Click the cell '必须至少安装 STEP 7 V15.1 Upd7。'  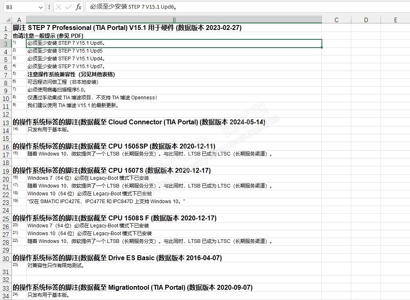(174, 67)
